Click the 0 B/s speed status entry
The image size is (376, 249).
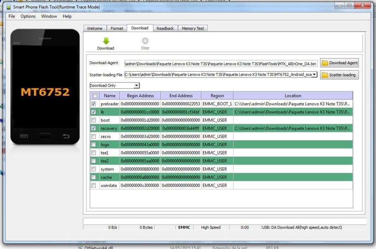coord(113,227)
